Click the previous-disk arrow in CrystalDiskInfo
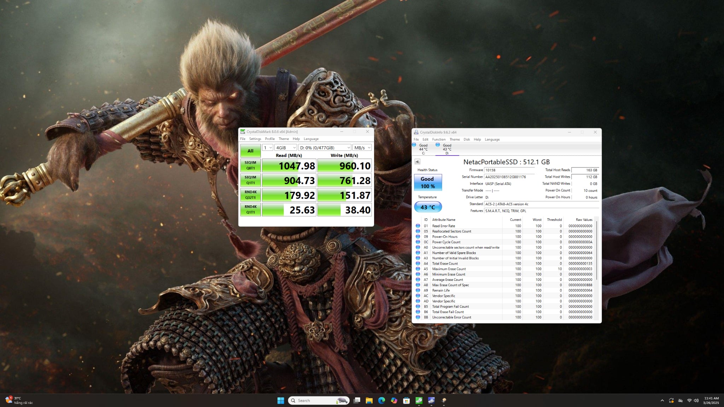The image size is (724, 407). coord(417,161)
